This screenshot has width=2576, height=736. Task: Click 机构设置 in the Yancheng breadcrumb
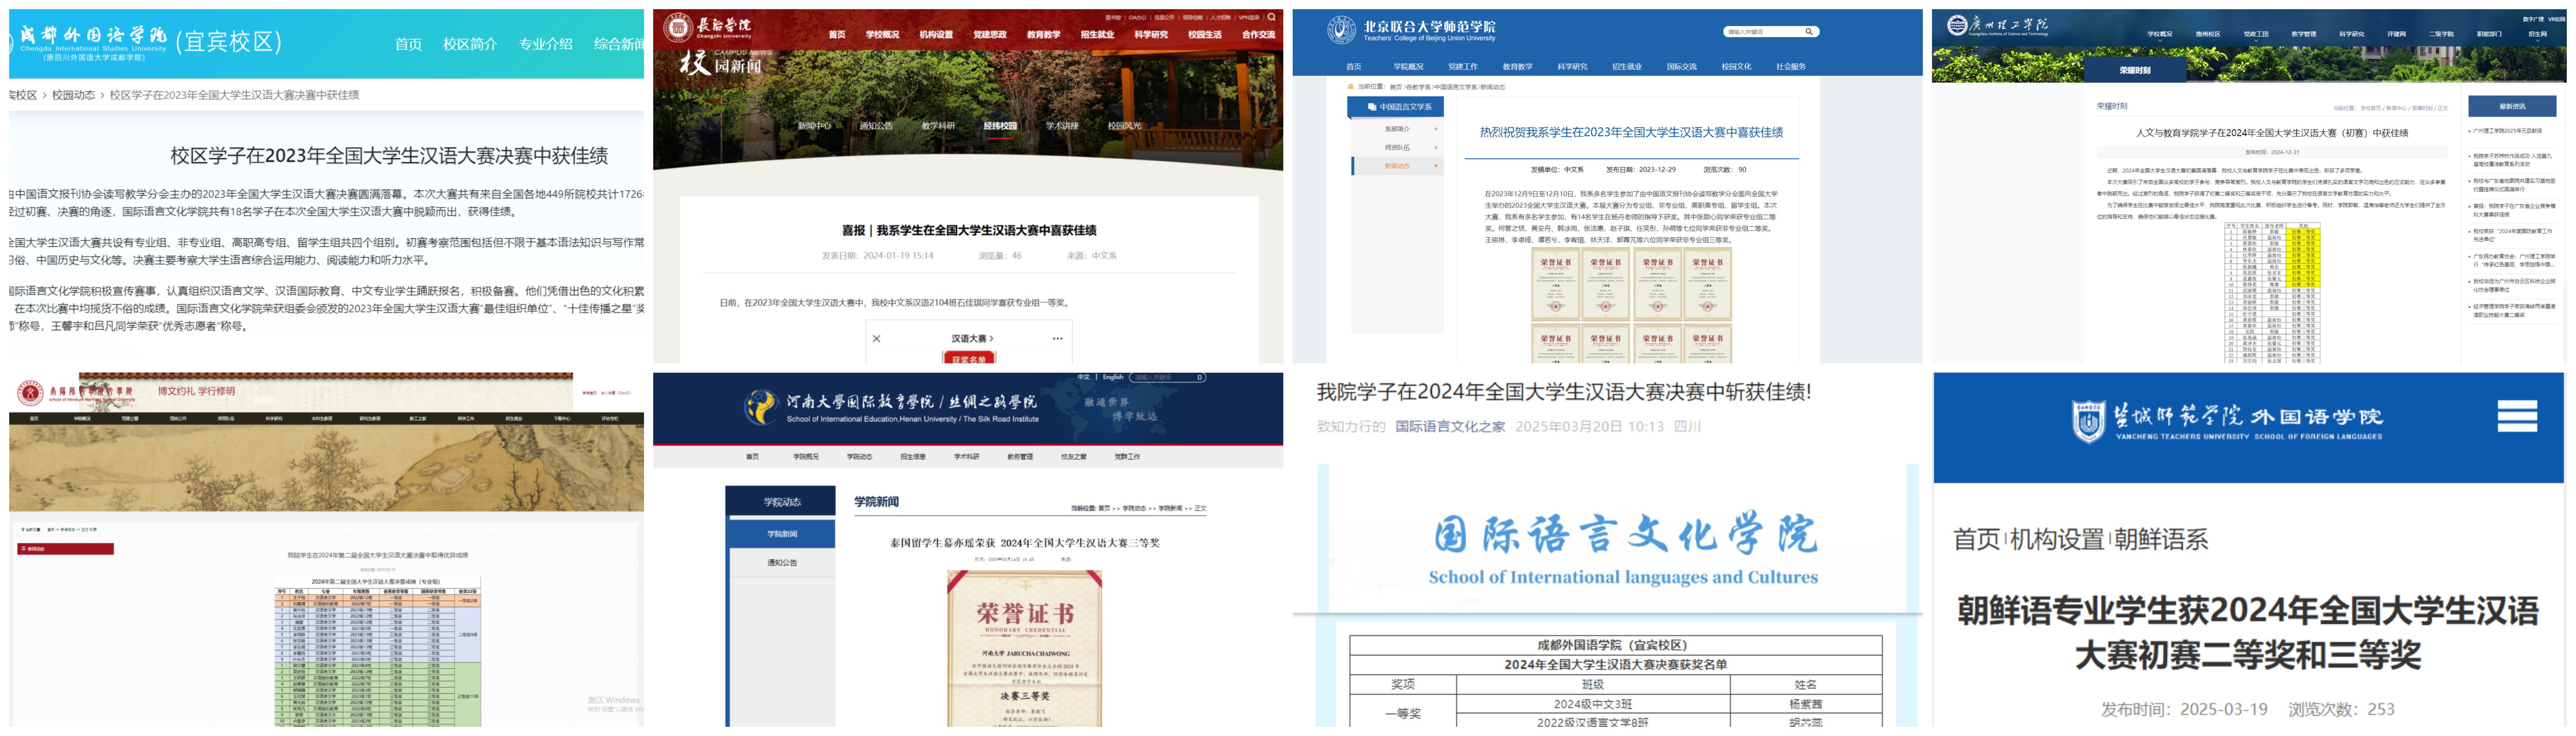tap(2057, 540)
